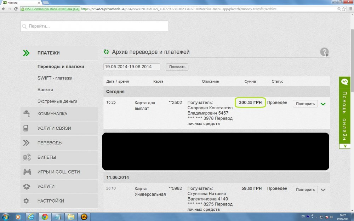
Task: Launch Internet Explorer from the taskbar
Action: [31, 217]
